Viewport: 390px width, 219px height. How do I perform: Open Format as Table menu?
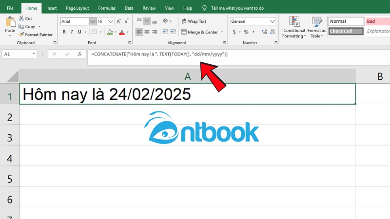pyautogui.click(x=316, y=27)
